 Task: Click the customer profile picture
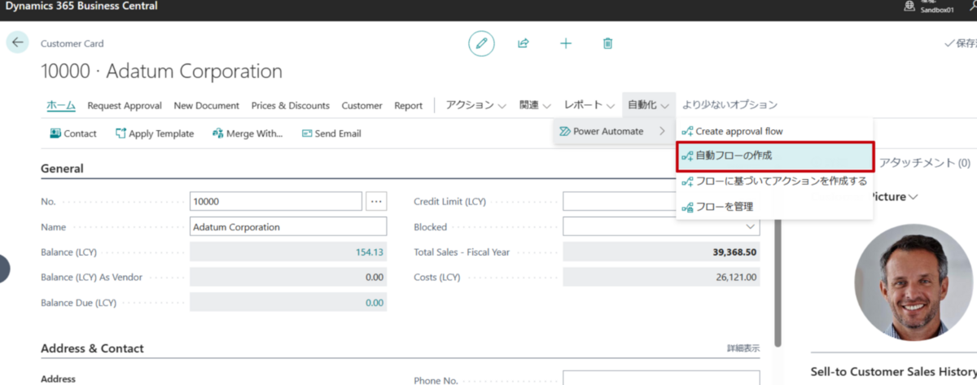(912, 282)
